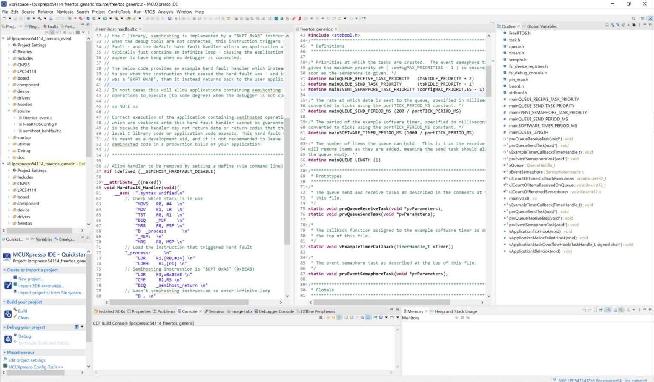Click the Quickstart build gears icon
654x382 pixels.
click(x=8, y=314)
